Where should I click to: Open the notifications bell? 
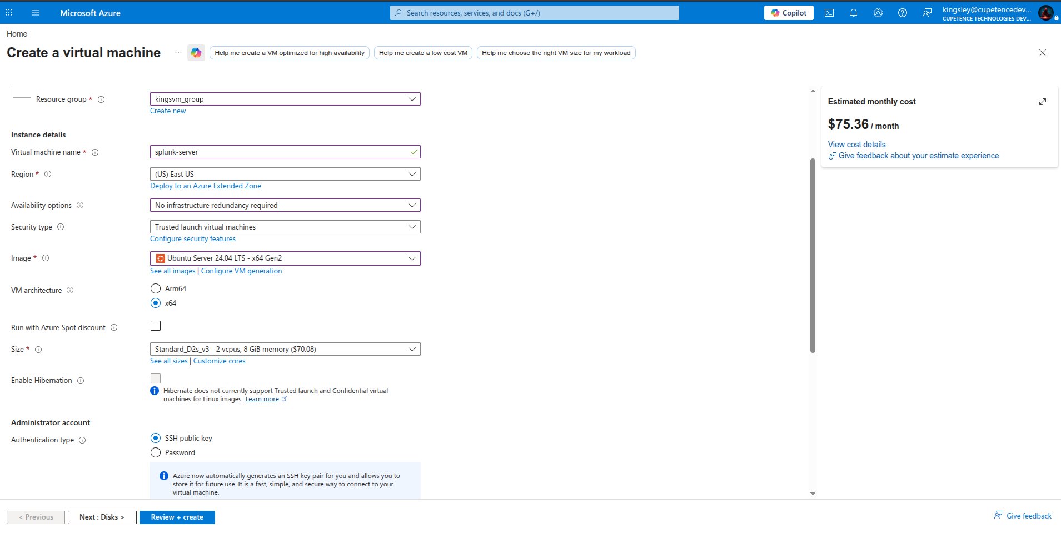pyautogui.click(x=854, y=13)
